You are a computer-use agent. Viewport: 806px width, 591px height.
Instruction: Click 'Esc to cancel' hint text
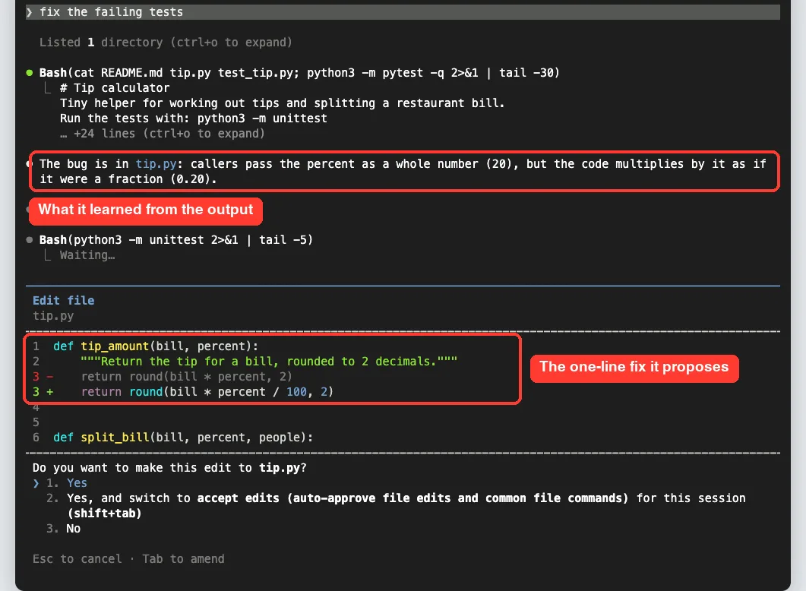coord(77,559)
